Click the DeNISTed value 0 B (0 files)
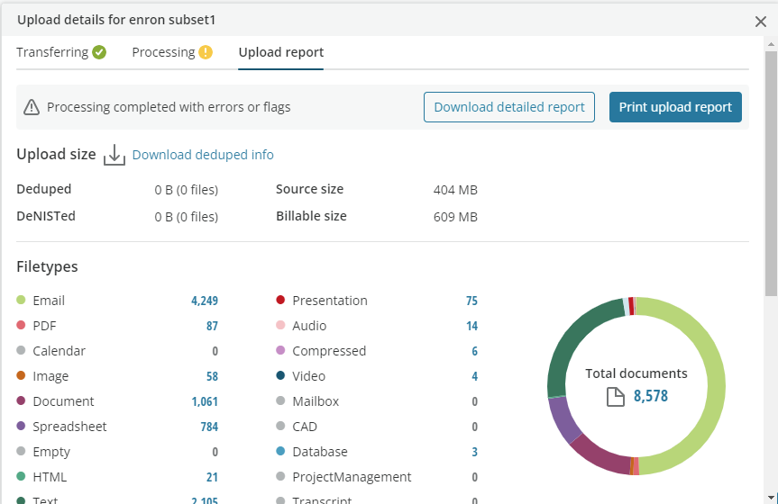 186,217
